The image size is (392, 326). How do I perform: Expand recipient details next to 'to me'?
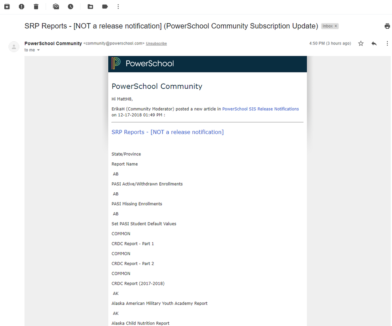click(38, 50)
